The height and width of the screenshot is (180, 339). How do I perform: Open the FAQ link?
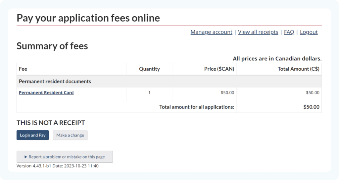[x=289, y=32]
